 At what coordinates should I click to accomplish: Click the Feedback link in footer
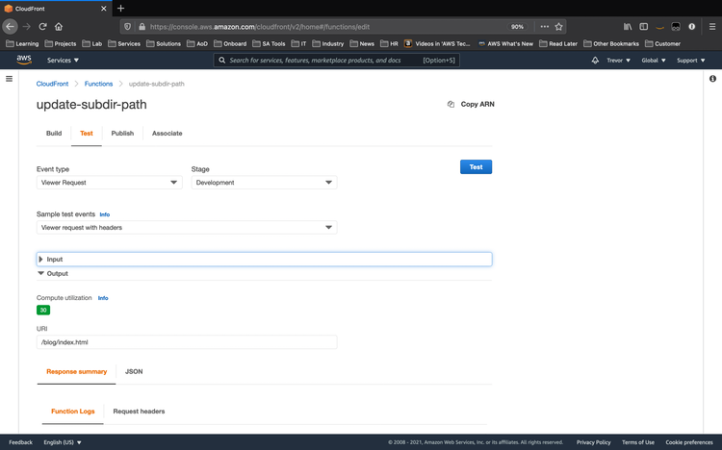(21, 442)
